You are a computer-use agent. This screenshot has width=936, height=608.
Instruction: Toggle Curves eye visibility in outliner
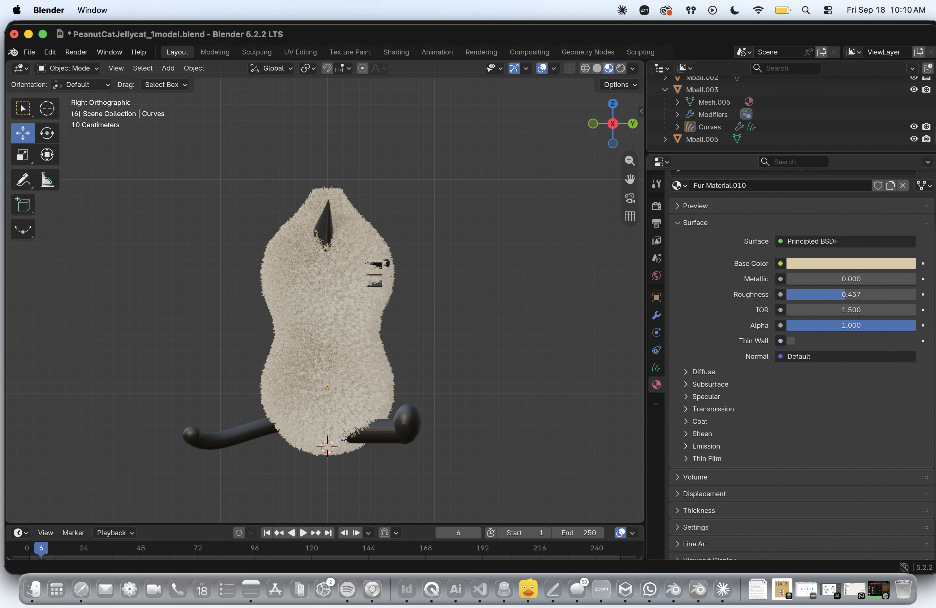pyautogui.click(x=914, y=127)
